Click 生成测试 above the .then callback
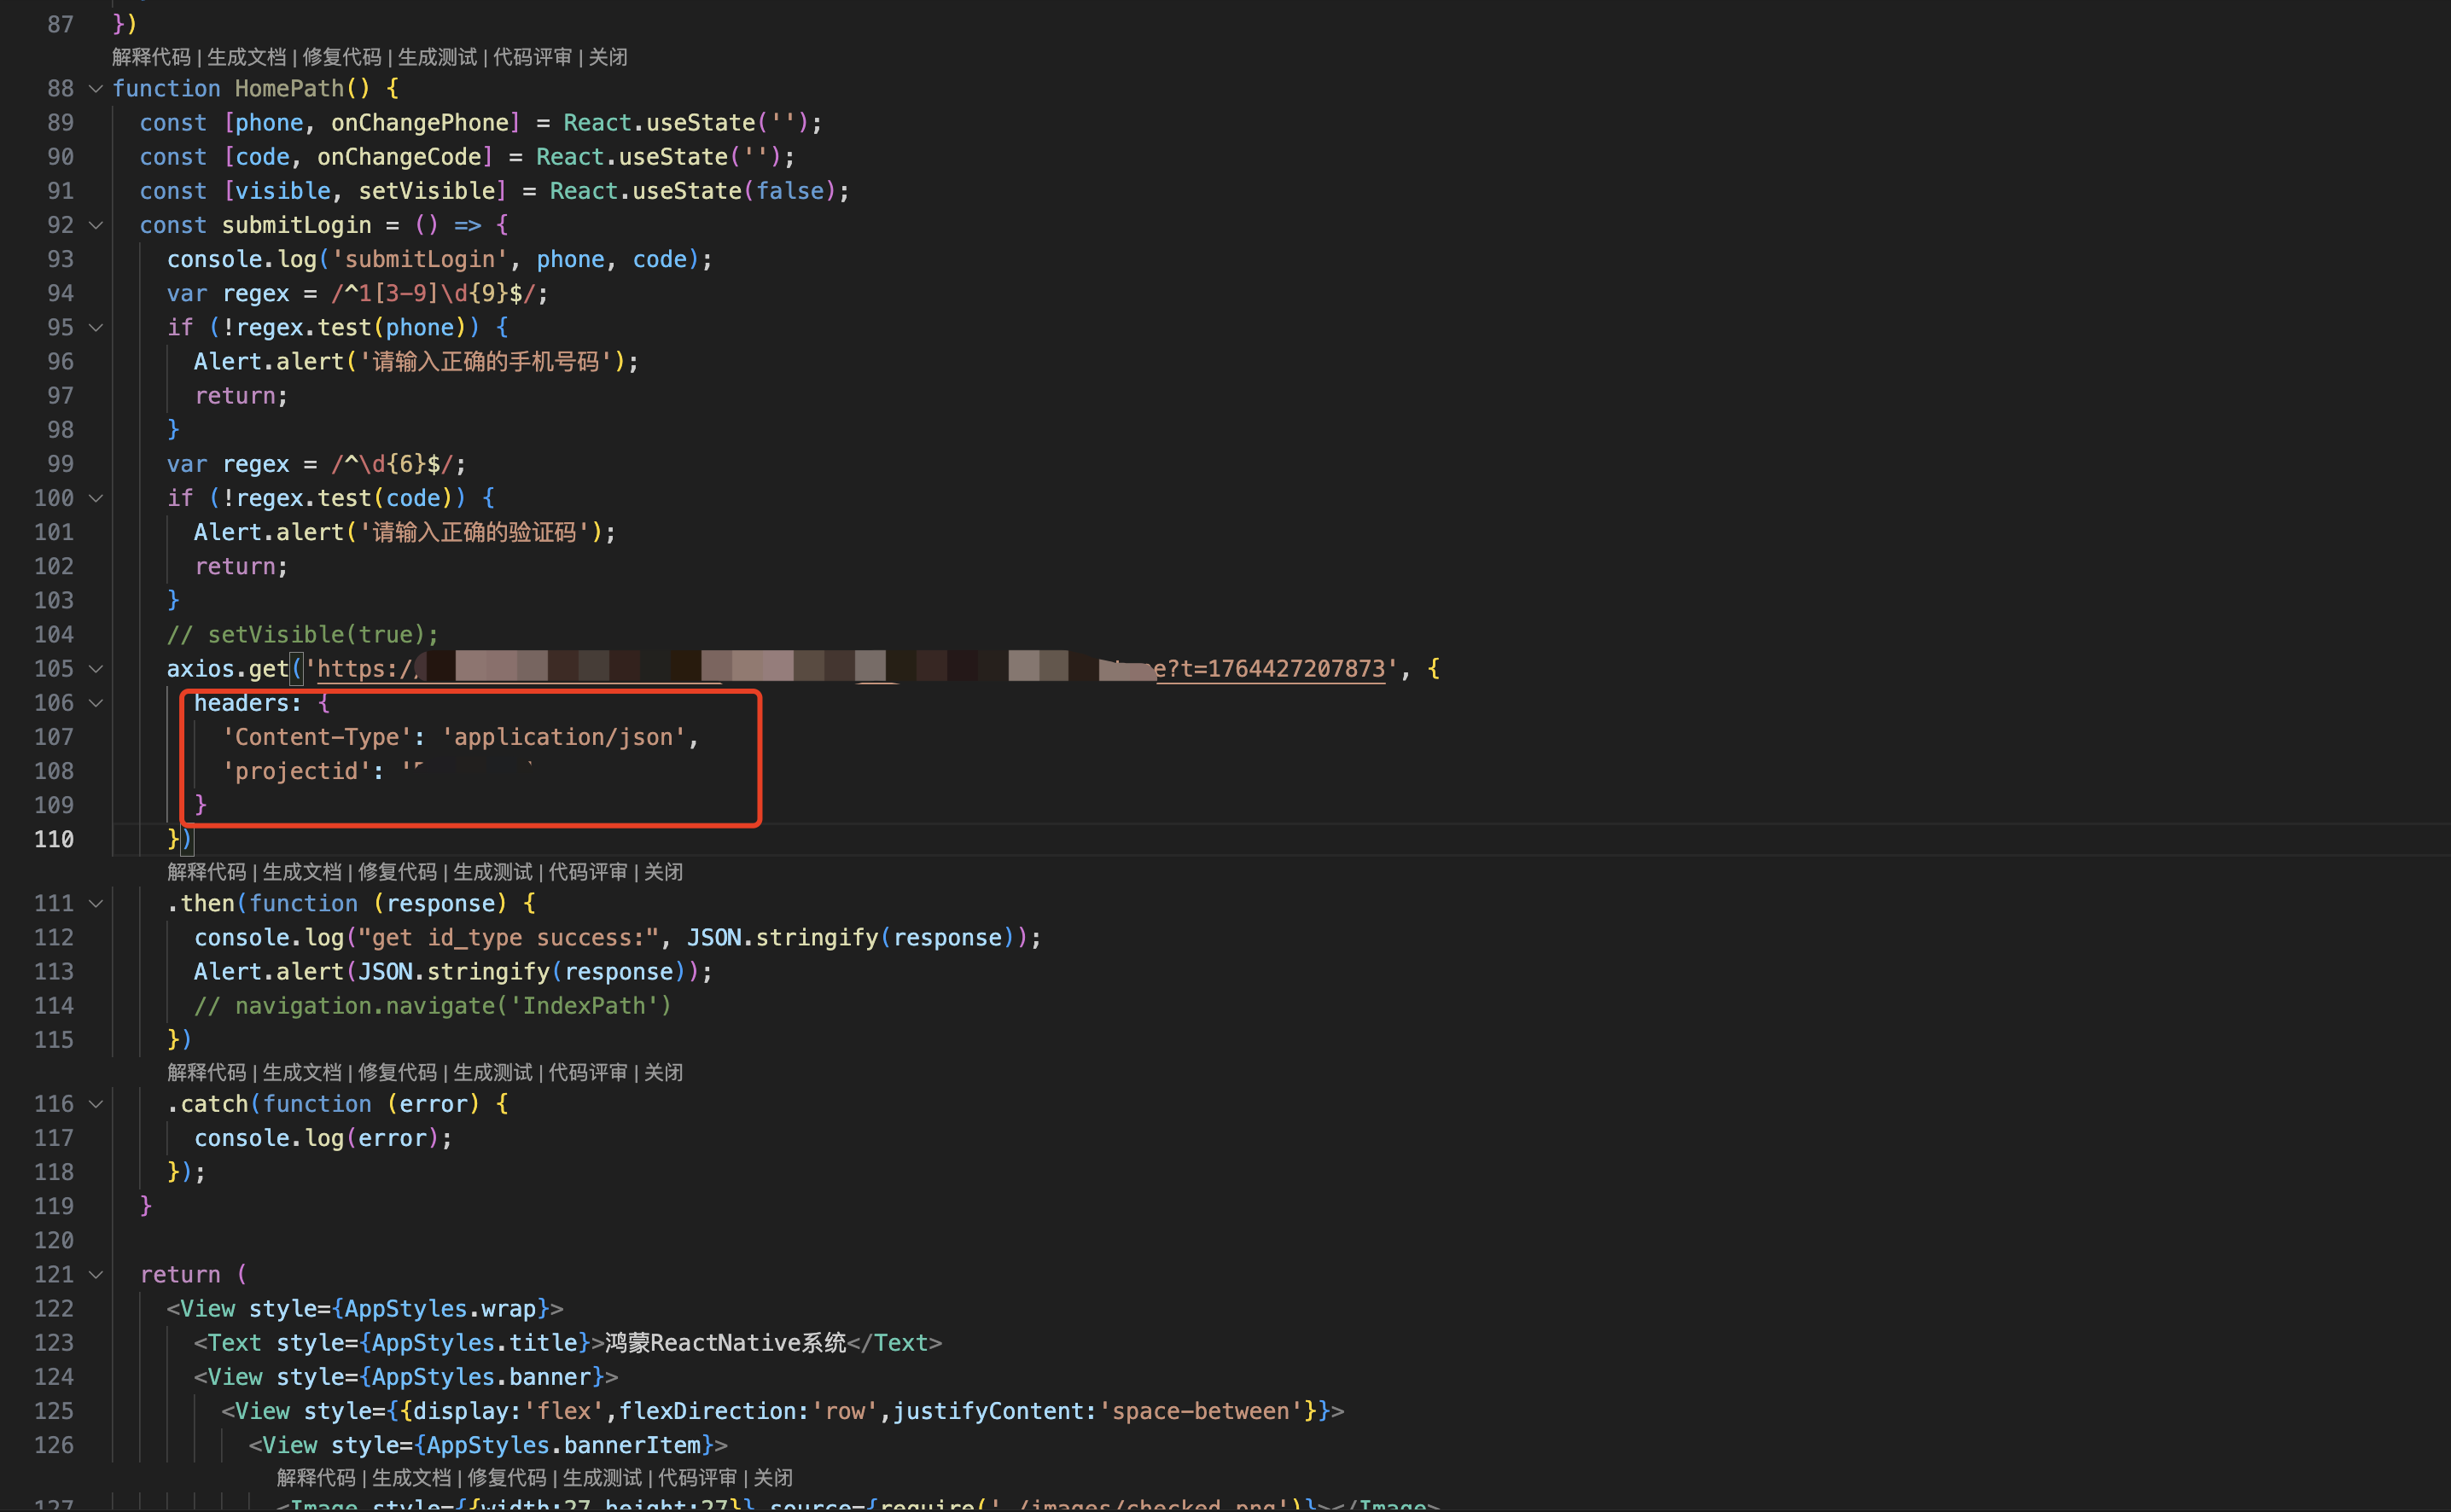The width and height of the screenshot is (2451, 1512). pyautogui.click(x=492, y=873)
